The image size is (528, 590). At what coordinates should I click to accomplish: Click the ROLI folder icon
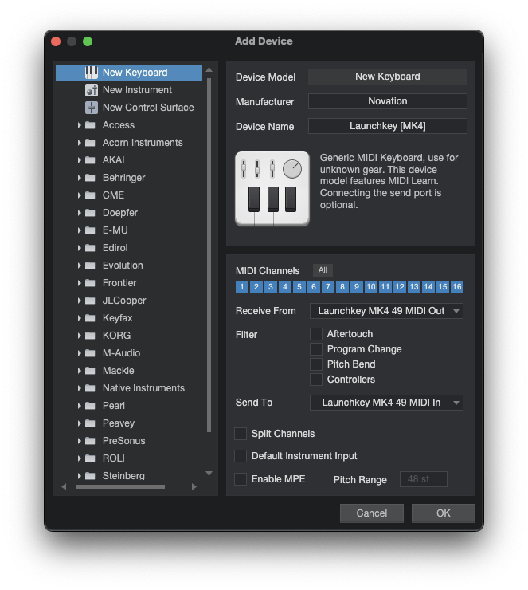click(x=90, y=458)
